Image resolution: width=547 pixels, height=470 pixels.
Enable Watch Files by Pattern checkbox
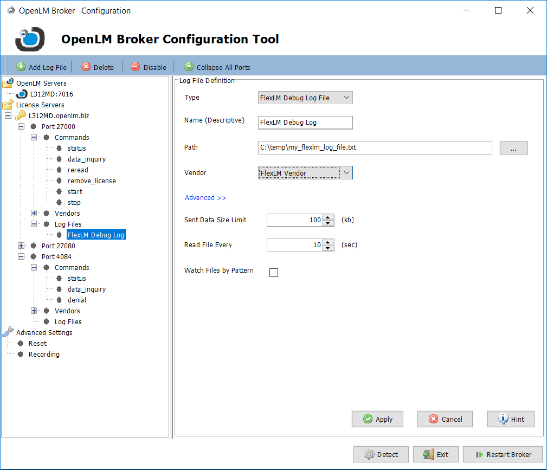[274, 273]
